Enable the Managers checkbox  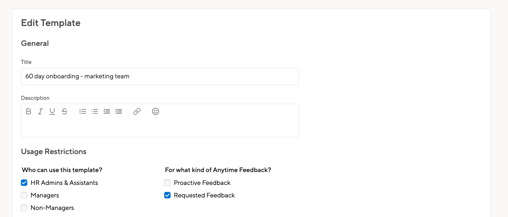24,195
